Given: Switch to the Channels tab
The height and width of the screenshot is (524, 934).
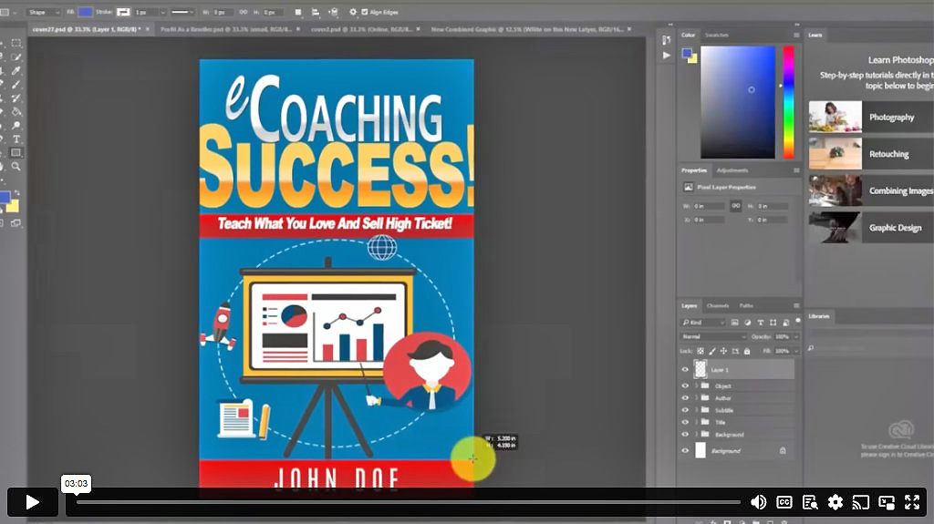Looking at the screenshot, I should [x=718, y=305].
